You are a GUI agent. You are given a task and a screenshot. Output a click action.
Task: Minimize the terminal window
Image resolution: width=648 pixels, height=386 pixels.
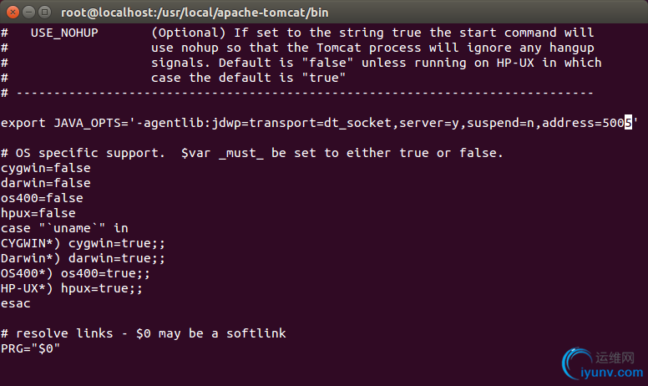pos(28,13)
